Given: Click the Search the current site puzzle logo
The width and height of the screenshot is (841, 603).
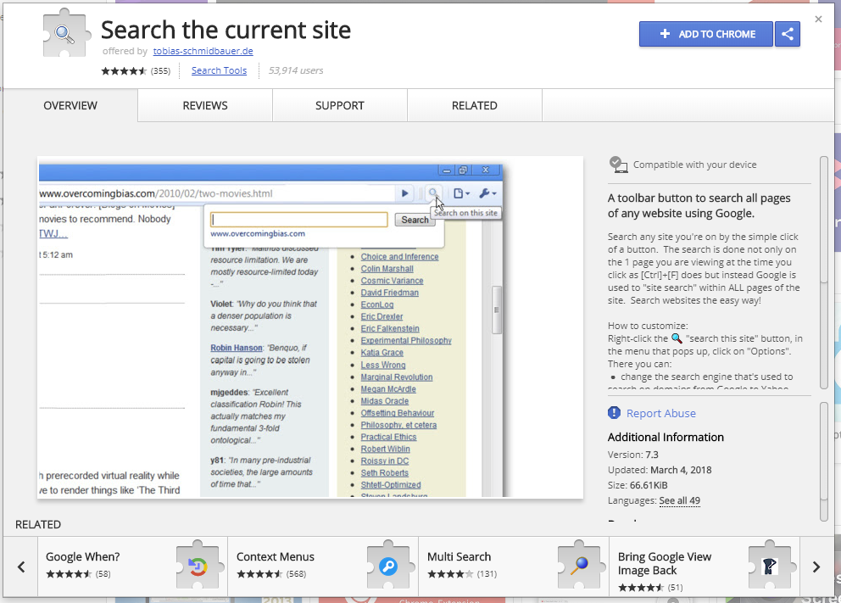Looking at the screenshot, I should (x=64, y=34).
